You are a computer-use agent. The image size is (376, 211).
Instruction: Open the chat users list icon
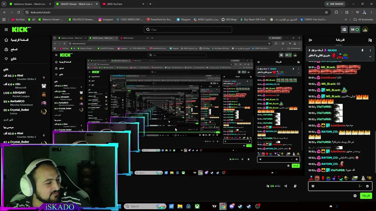click(x=370, y=40)
